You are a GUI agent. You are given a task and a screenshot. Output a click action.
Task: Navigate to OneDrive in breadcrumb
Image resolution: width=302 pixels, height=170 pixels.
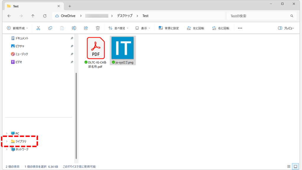coord(68,16)
